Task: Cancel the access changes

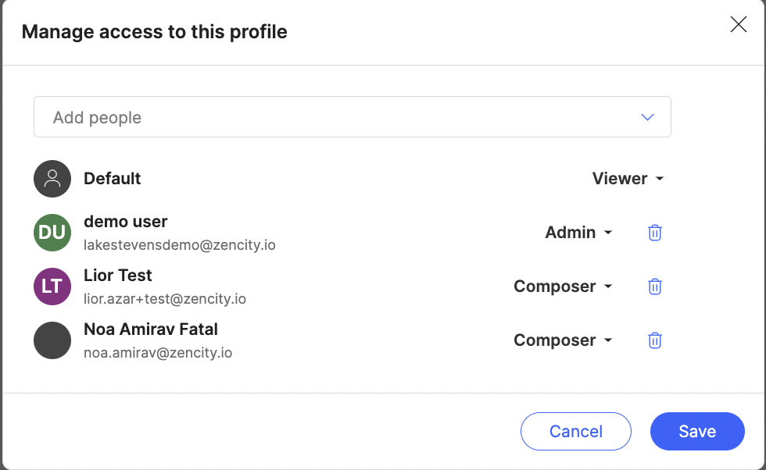Action: (x=576, y=432)
